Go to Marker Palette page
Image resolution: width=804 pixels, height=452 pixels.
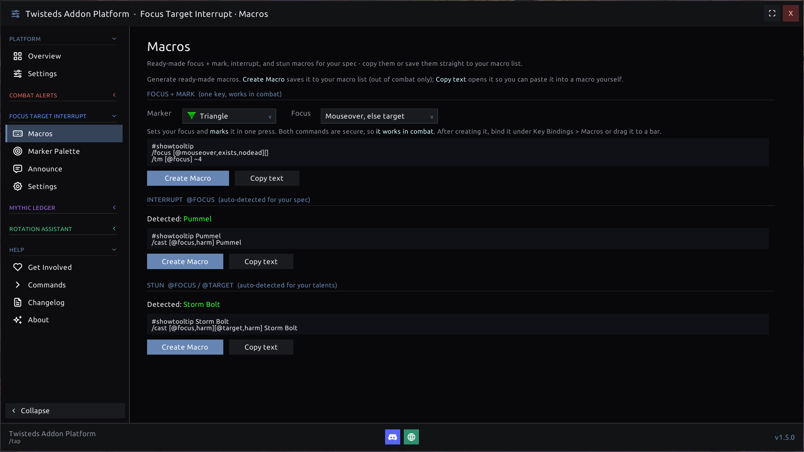tap(64, 151)
